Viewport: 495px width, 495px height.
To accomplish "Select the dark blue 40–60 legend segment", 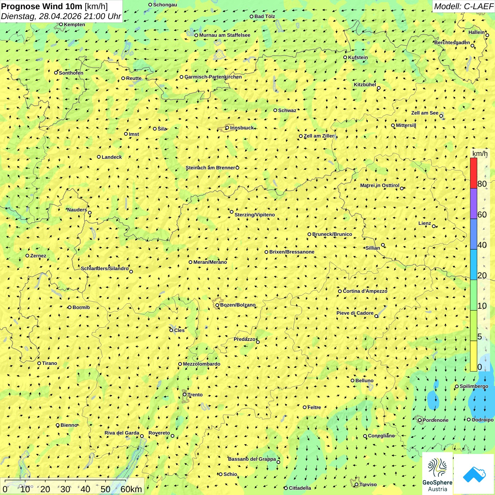I will tap(473, 234).
